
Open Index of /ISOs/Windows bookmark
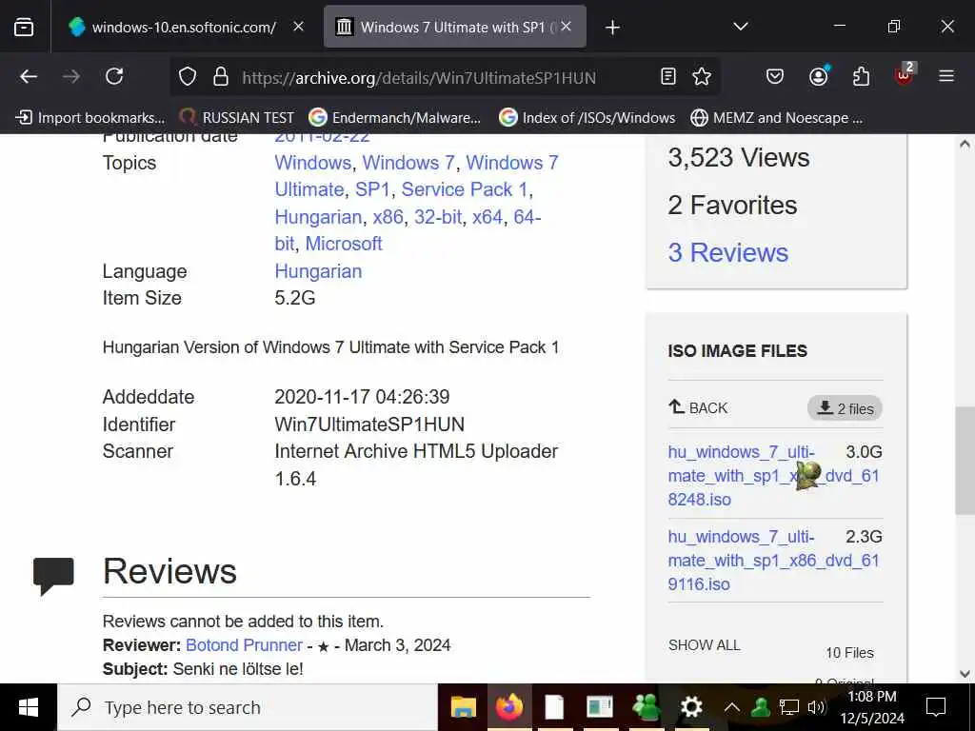coord(587,117)
